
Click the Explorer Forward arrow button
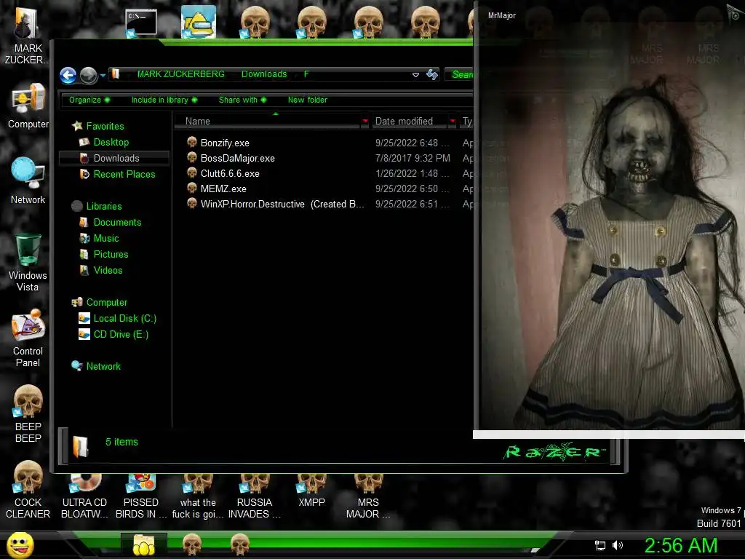click(88, 75)
